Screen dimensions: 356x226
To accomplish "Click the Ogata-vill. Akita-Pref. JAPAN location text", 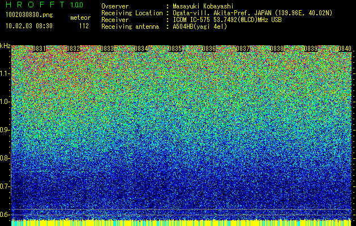I will tap(252, 13).
